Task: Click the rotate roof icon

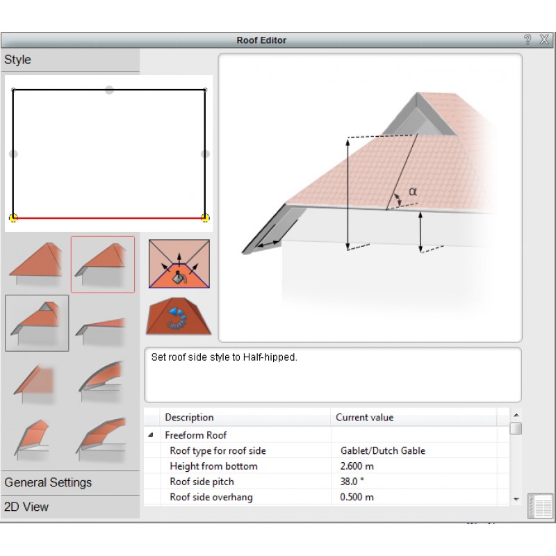Action: [178, 316]
